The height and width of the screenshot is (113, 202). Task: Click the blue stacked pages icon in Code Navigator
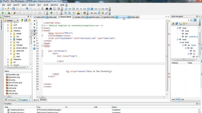(177, 24)
